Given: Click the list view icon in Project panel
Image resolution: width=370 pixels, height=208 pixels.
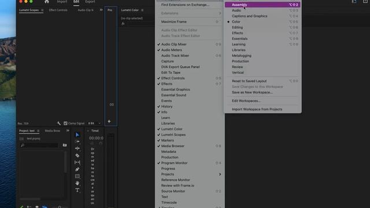Looking at the screenshot, I should click(29, 207).
